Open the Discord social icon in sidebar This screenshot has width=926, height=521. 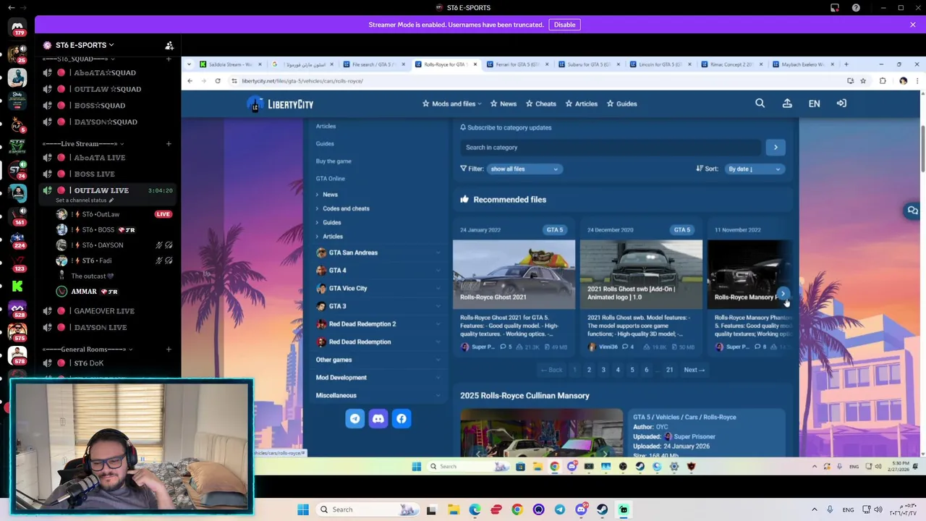point(378,418)
